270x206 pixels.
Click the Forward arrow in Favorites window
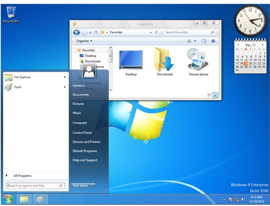pos(84,32)
